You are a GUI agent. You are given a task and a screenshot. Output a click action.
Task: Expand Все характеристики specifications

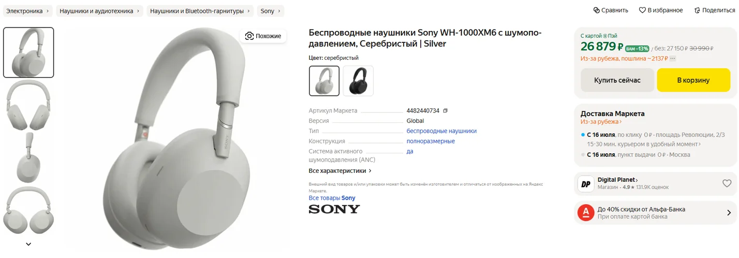[340, 171]
